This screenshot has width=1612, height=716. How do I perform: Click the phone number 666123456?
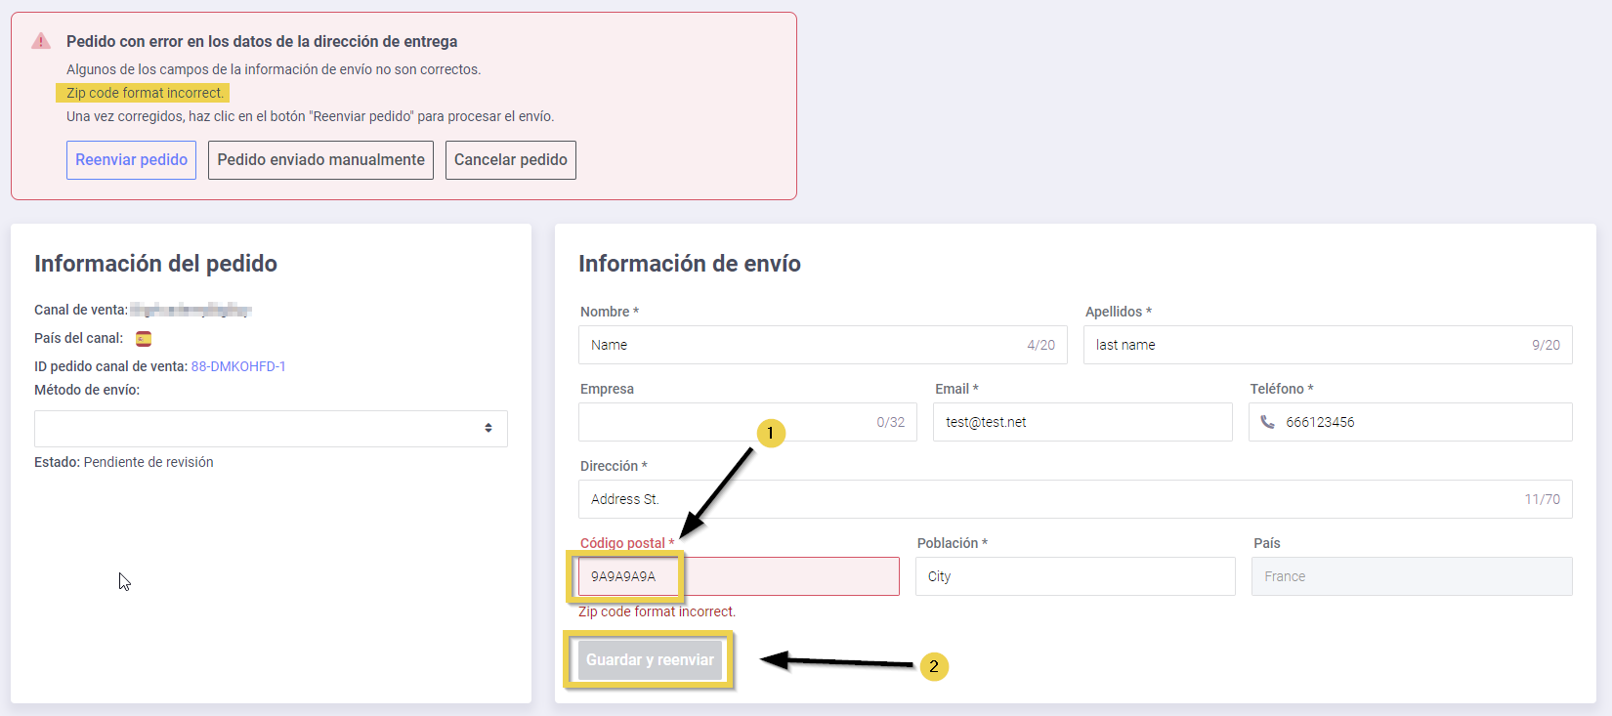click(x=1320, y=422)
